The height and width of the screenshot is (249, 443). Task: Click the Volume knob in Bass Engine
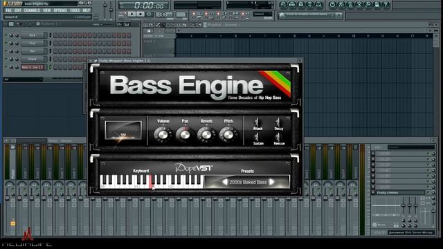pyautogui.click(x=163, y=135)
